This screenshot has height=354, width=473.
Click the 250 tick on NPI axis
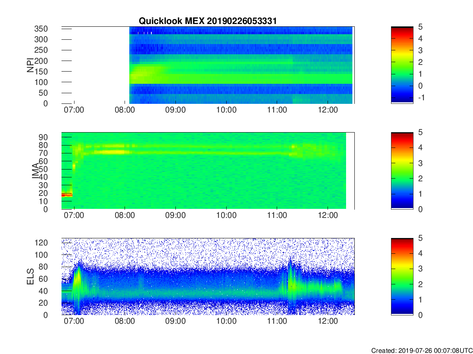(42, 50)
